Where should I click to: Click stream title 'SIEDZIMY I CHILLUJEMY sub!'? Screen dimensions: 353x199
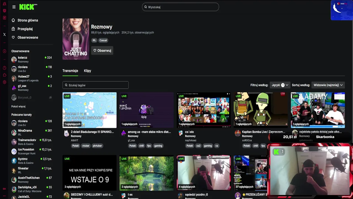pyautogui.click(x=92, y=195)
